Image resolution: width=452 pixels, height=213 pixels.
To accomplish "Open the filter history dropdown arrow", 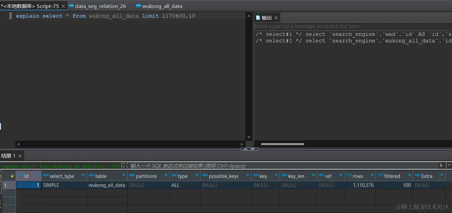I will (x=449, y=165).
